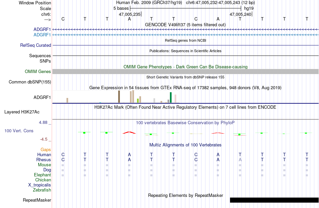Image resolution: width=319 pixels, height=208 pixels.
Task: Click the Window Position track label
Action: [x=35, y=3]
